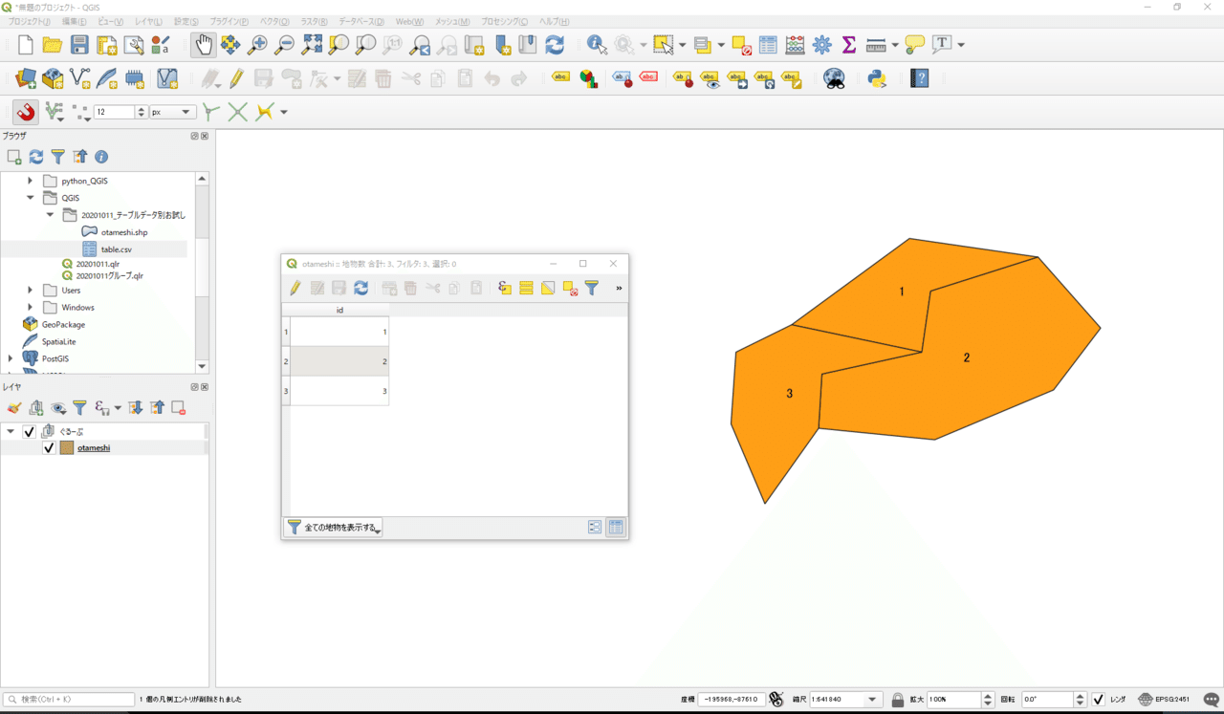Viewport: 1224px width, 714px height.
Task: Invert selection in attribute table toolbar
Action: click(x=548, y=288)
